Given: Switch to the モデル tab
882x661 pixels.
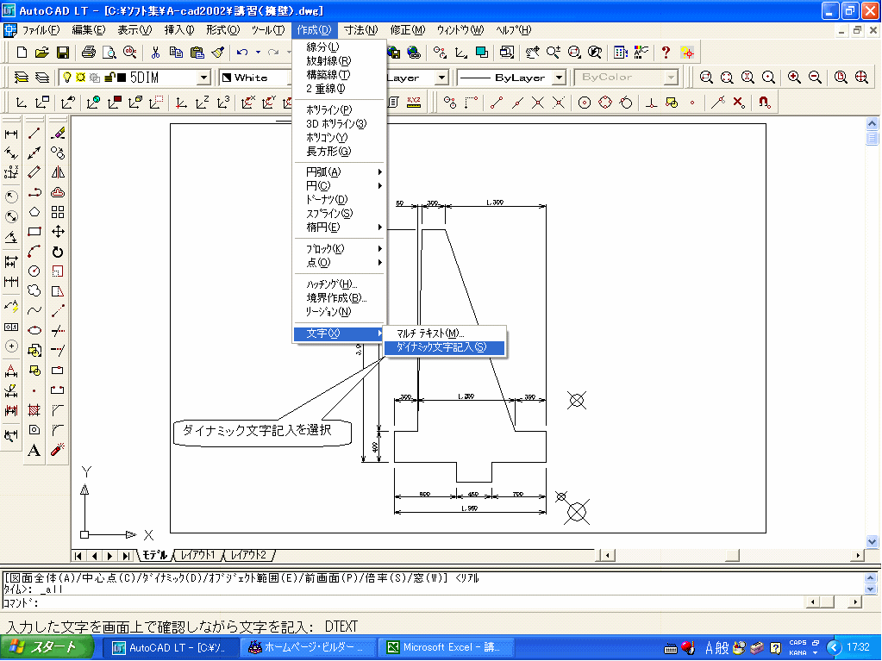Looking at the screenshot, I should click(154, 555).
